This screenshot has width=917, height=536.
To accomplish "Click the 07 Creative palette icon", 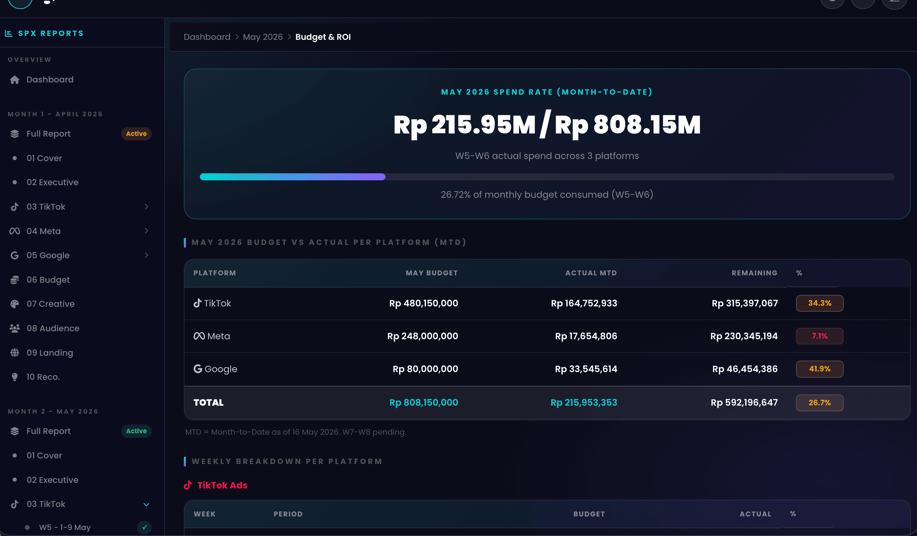I will (15, 304).
